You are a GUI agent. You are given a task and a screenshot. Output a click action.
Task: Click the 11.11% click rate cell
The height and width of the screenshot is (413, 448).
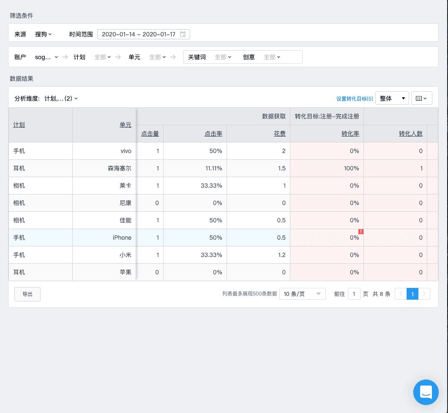coord(195,168)
